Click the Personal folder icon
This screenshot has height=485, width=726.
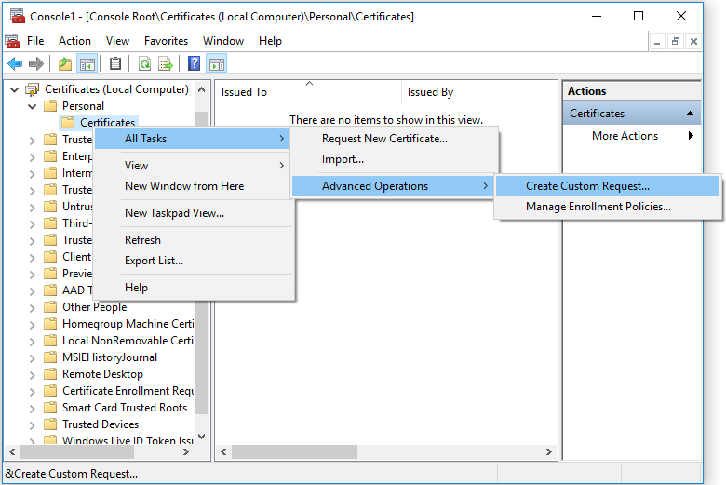[50, 106]
